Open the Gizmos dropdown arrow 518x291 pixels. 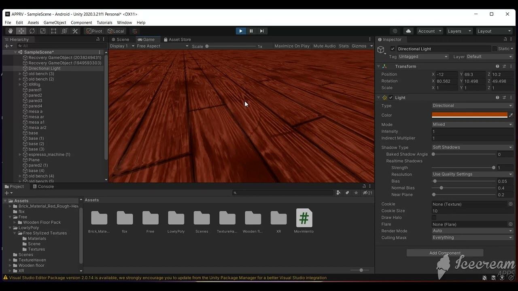pos(371,46)
